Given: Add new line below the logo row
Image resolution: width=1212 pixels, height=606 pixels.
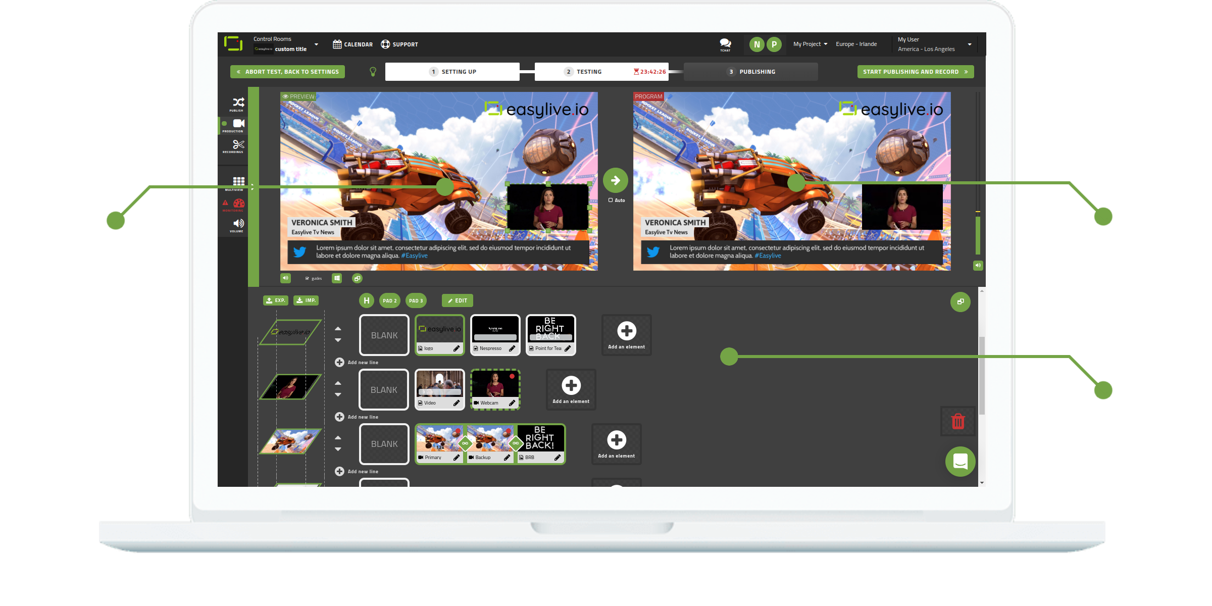Looking at the screenshot, I should point(357,363).
